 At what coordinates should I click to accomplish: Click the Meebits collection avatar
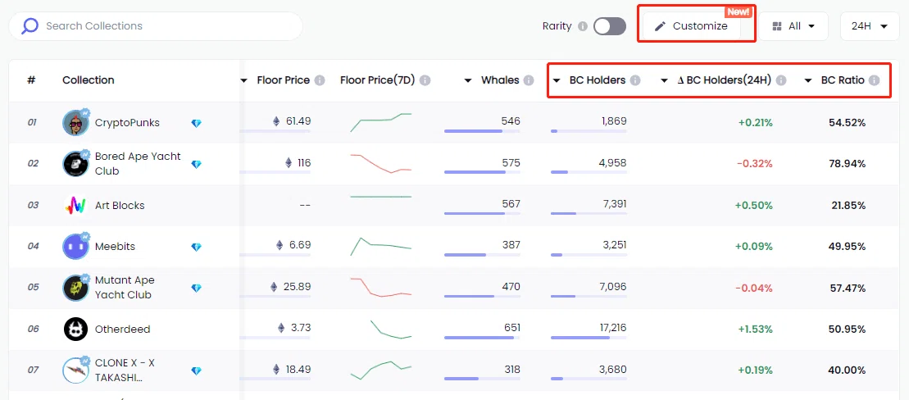pos(75,247)
